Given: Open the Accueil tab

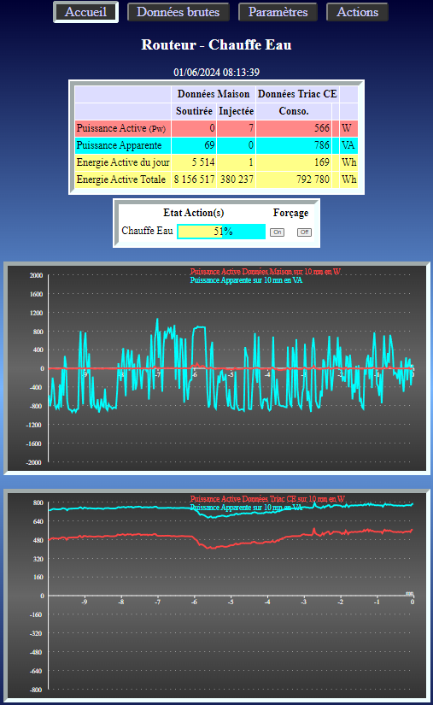Looking at the screenshot, I should pos(85,12).
